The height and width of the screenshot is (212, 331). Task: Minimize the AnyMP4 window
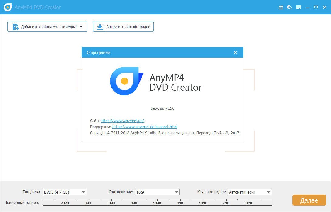(308, 8)
